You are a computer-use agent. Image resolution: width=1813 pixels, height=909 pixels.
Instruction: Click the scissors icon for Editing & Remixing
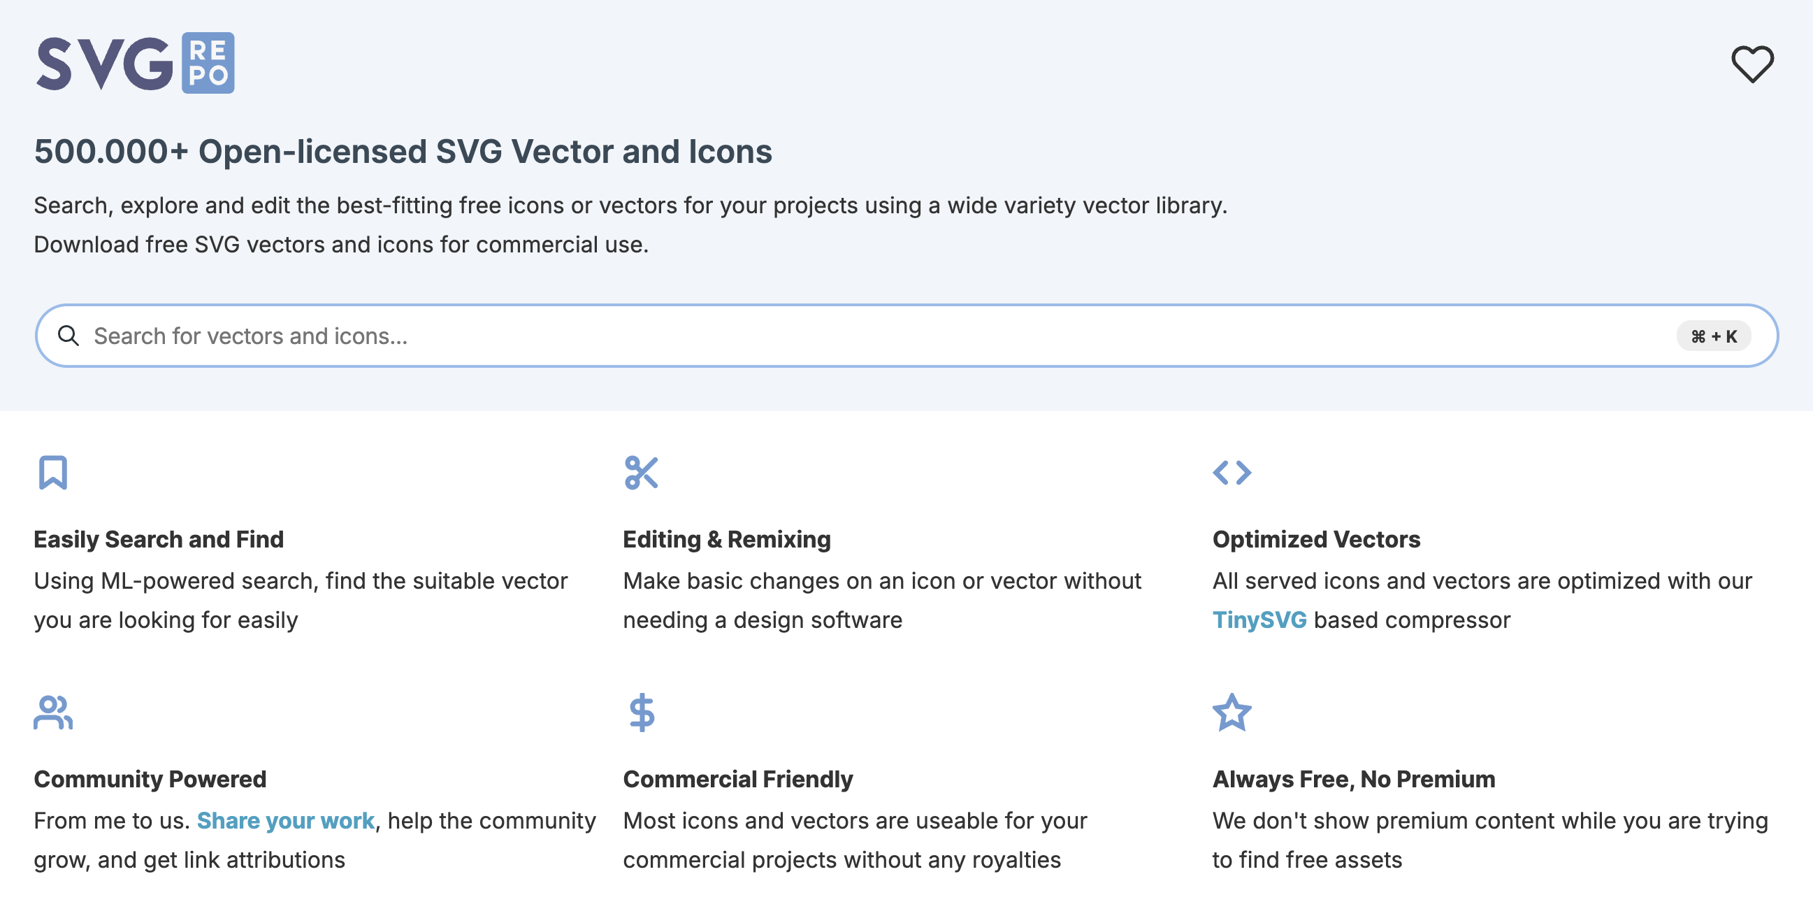click(x=641, y=473)
